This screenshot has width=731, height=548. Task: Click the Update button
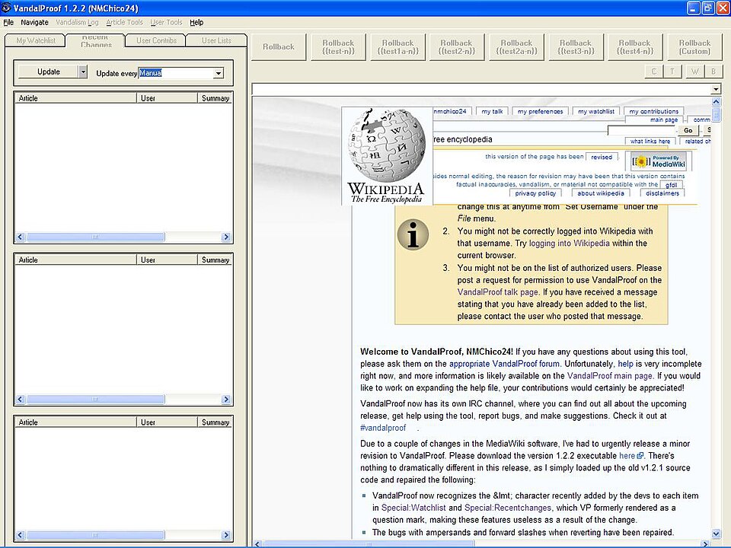[48, 72]
